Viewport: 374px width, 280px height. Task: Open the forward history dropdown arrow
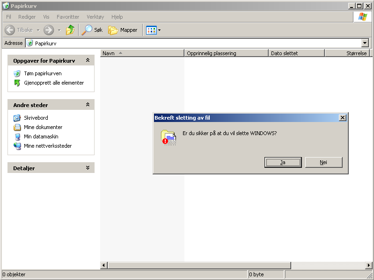[59, 30]
